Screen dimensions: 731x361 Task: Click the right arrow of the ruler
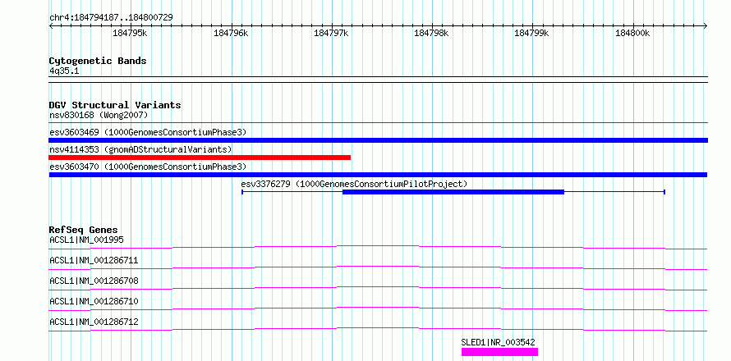click(705, 25)
